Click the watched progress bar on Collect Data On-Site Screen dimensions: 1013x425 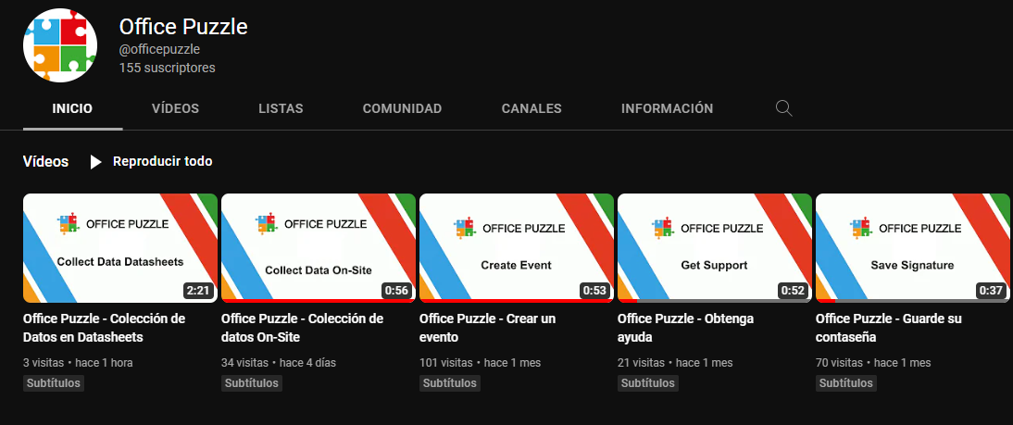click(319, 300)
